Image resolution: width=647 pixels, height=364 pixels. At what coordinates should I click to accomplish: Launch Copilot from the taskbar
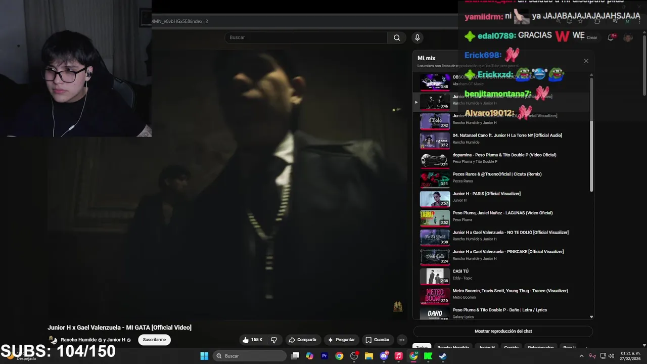click(x=310, y=356)
